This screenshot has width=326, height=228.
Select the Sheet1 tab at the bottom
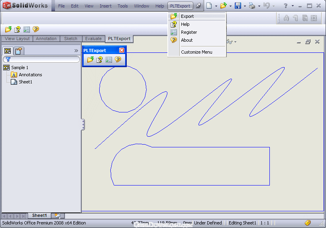pyautogui.click(x=39, y=216)
